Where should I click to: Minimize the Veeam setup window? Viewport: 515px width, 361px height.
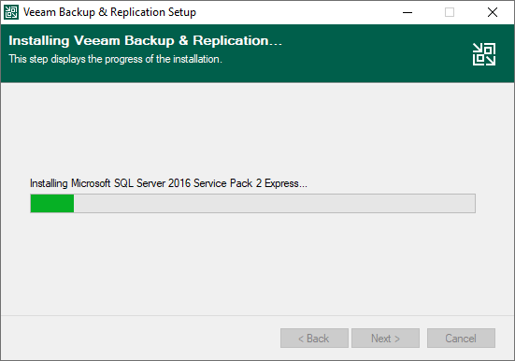coord(408,12)
